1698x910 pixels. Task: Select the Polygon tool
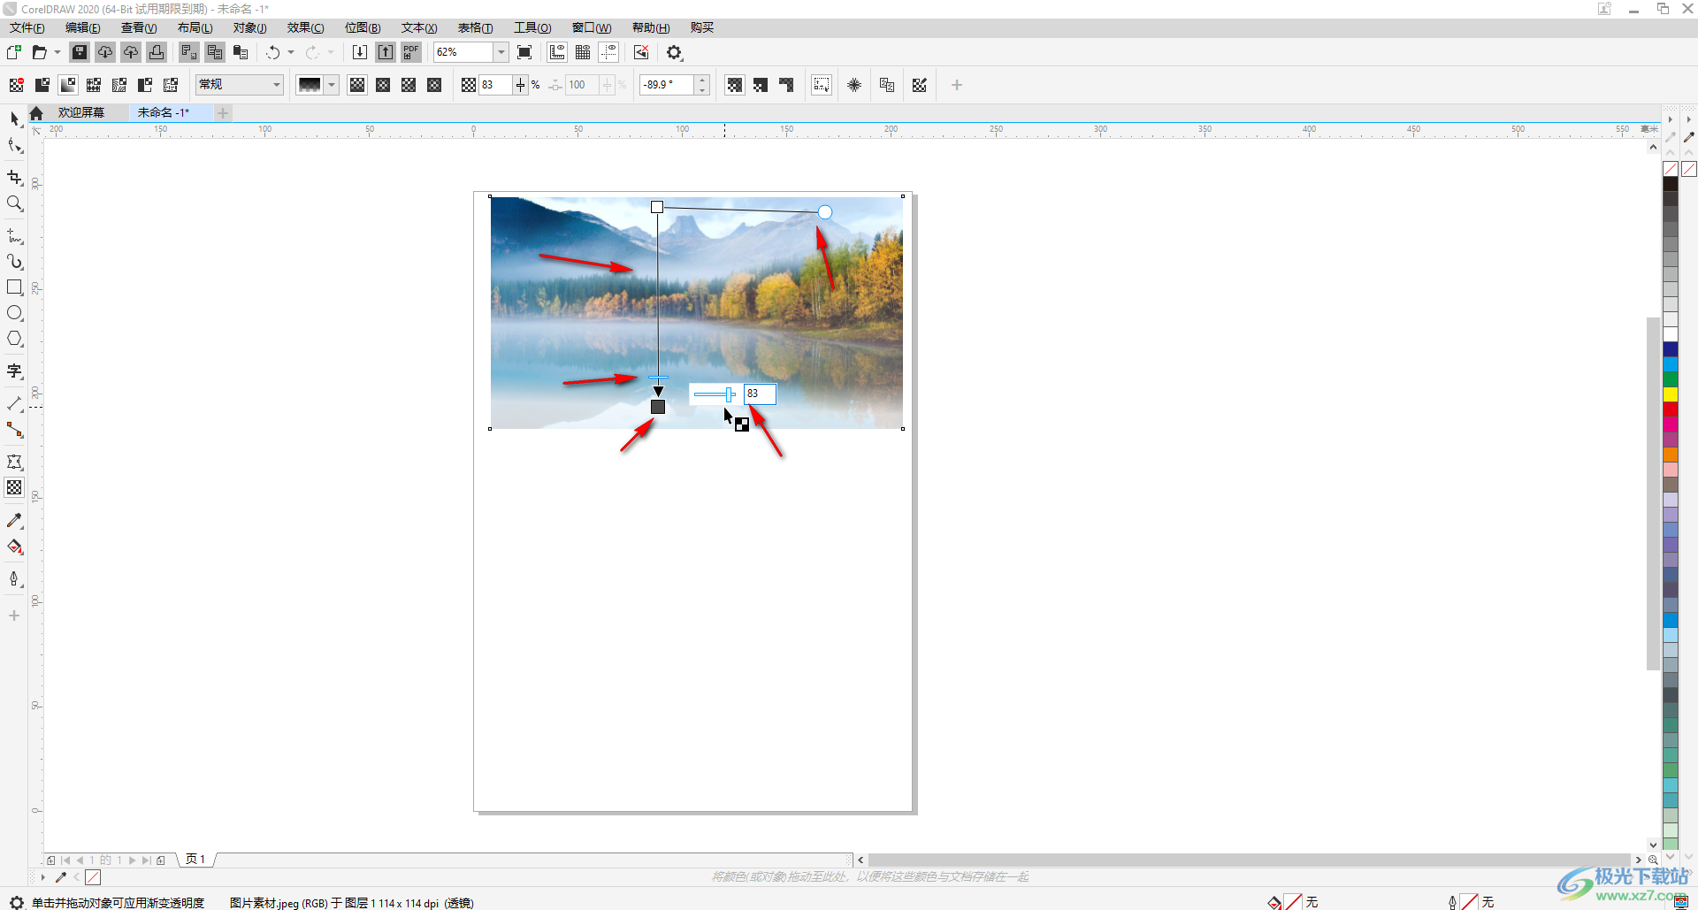pyautogui.click(x=14, y=339)
